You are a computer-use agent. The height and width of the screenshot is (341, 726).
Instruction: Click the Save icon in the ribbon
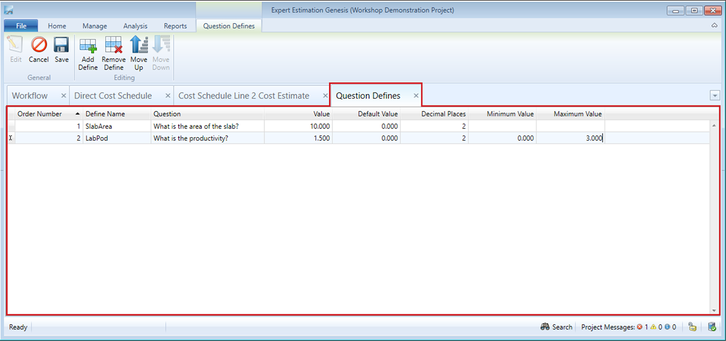[x=61, y=45]
